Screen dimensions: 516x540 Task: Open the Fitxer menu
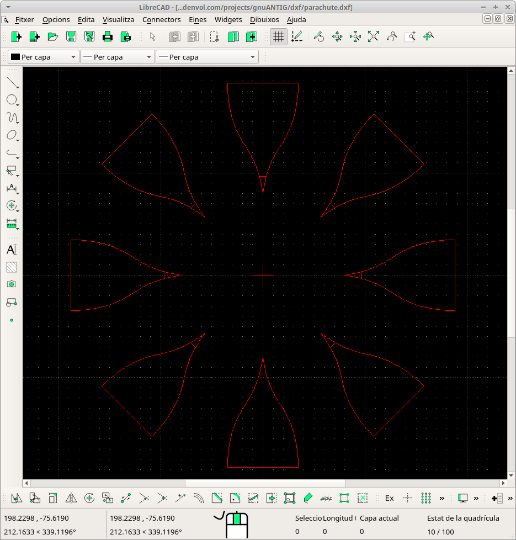pos(25,20)
